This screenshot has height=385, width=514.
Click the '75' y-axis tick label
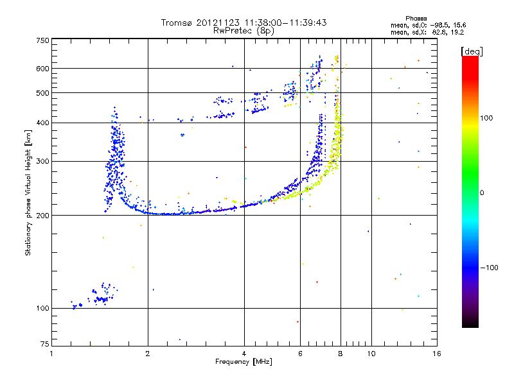coord(45,344)
